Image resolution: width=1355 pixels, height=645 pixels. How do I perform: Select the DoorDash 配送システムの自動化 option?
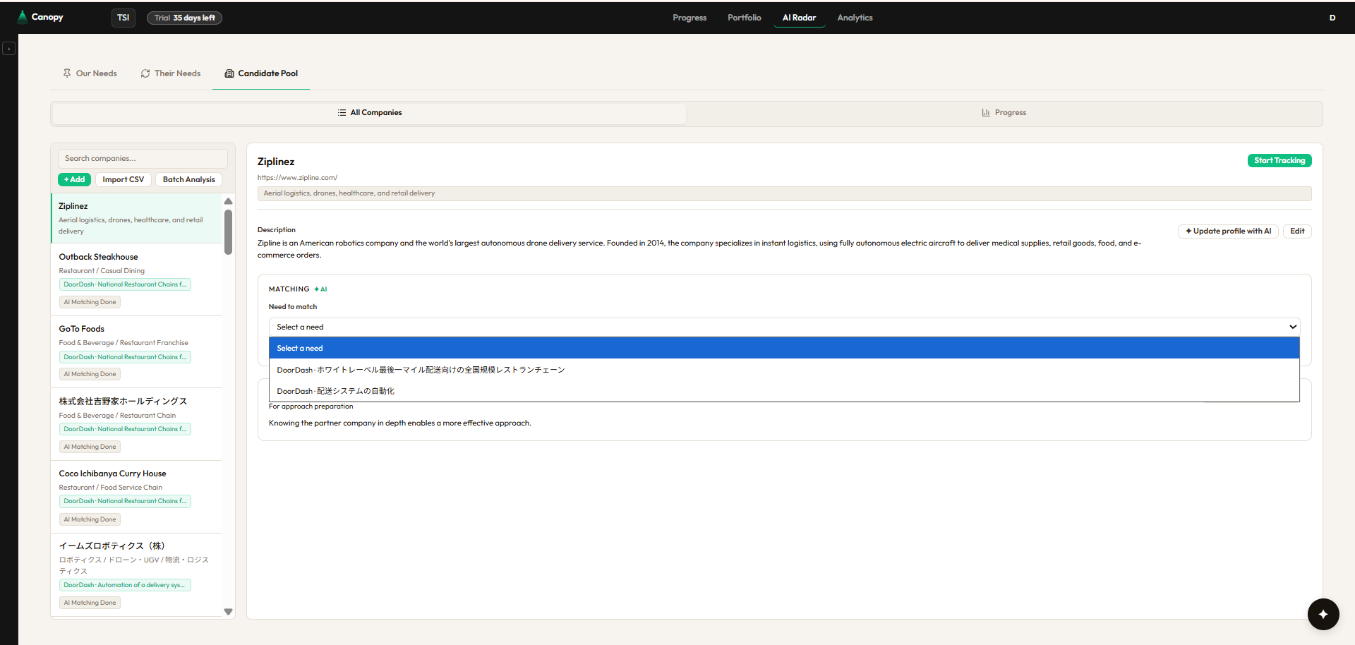point(784,391)
